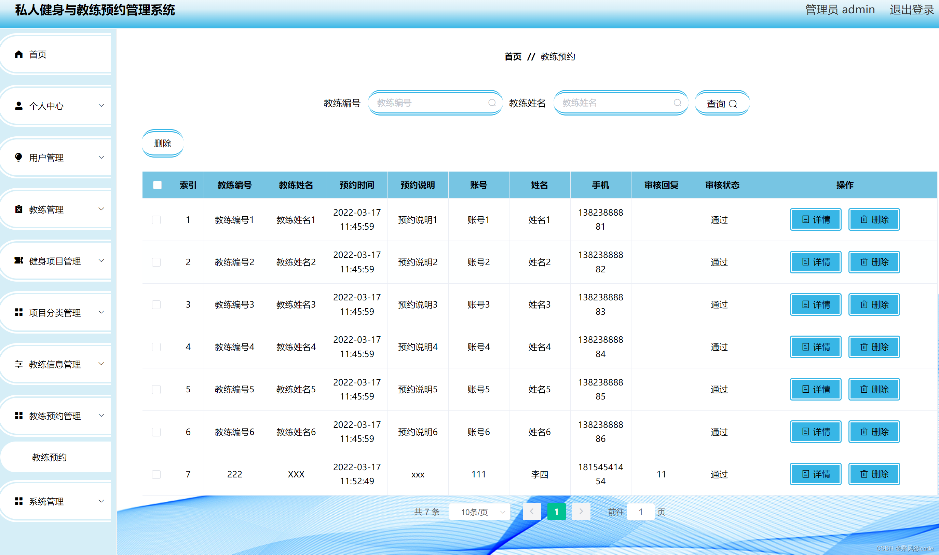
Task: Select the checkbox for row 7 (李四)
Action: [156, 474]
